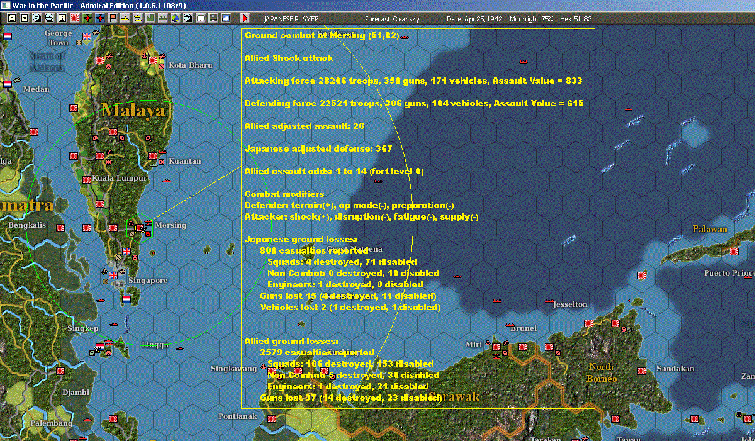755x441 pixels.
Task: Click the green land base toolbar icon
Action: click(x=150, y=18)
